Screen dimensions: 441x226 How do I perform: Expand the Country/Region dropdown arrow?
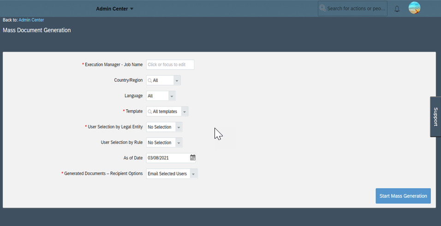pyautogui.click(x=177, y=80)
